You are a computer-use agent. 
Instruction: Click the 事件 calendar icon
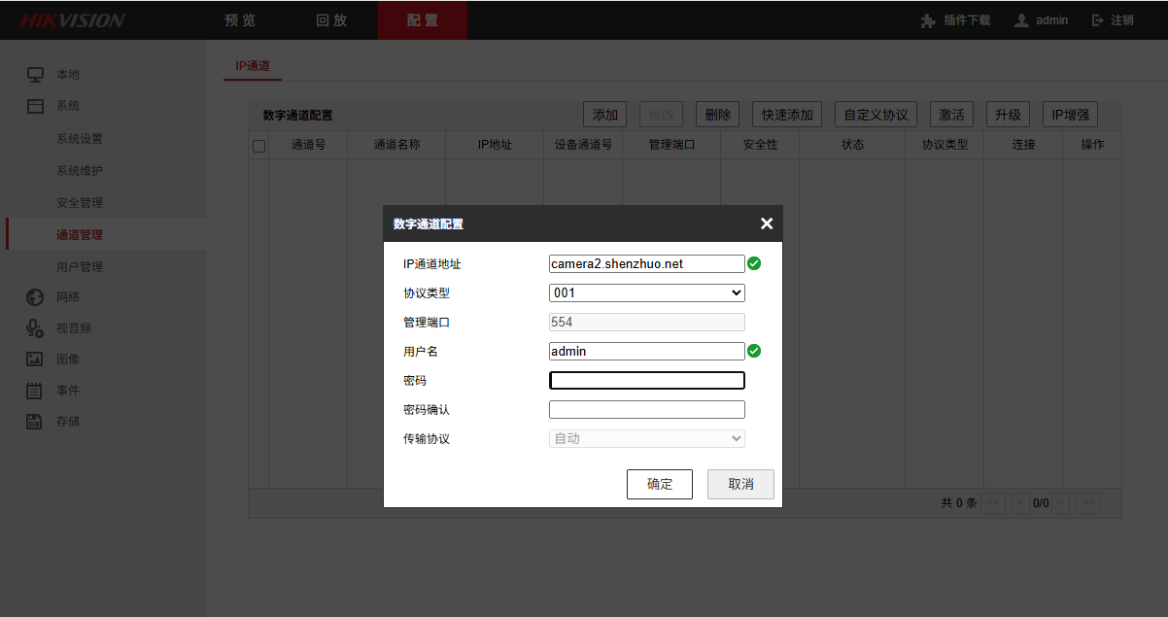(35, 391)
